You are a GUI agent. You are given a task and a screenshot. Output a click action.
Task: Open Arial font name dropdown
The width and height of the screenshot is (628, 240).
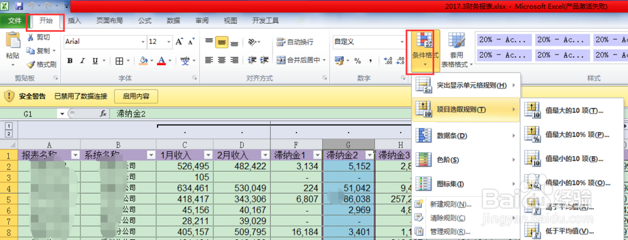[143, 41]
